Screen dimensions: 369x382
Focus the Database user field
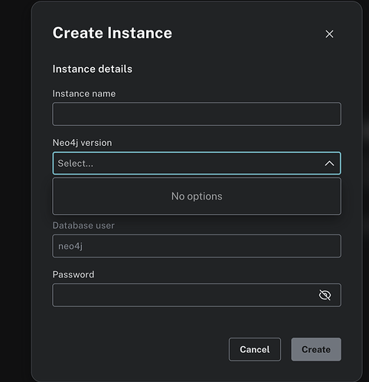tap(197, 246)
